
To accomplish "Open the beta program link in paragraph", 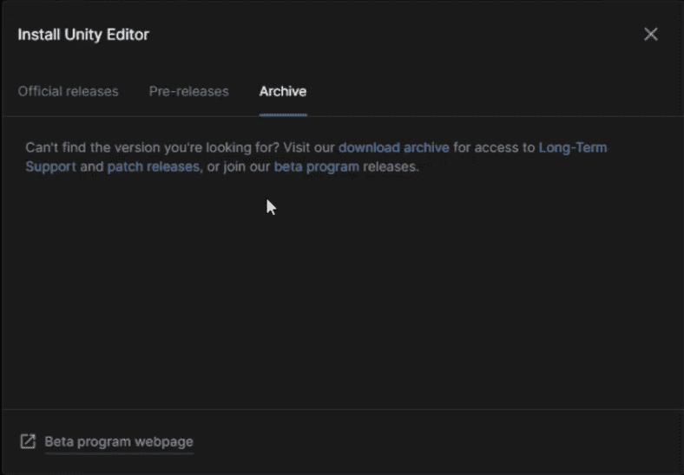I will [317, 167].
